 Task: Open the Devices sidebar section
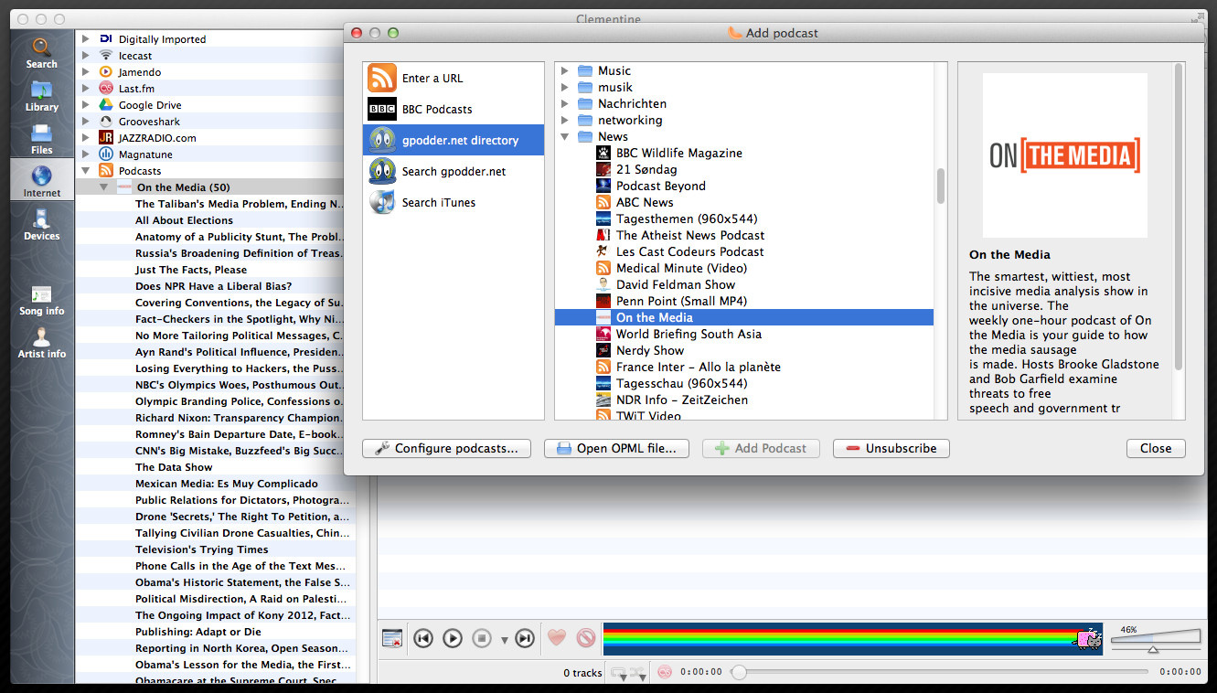41,224
